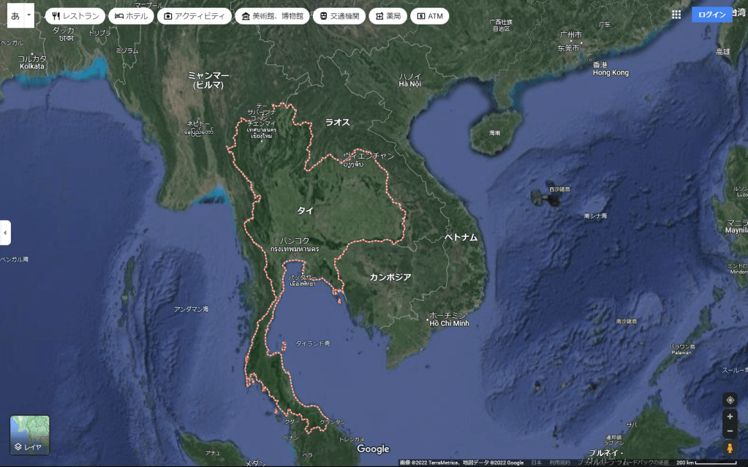Open the IME dropdown arrow

(29, 15)
